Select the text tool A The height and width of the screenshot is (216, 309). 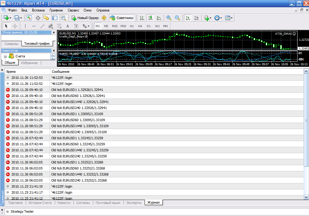click(x=67, y=26)
